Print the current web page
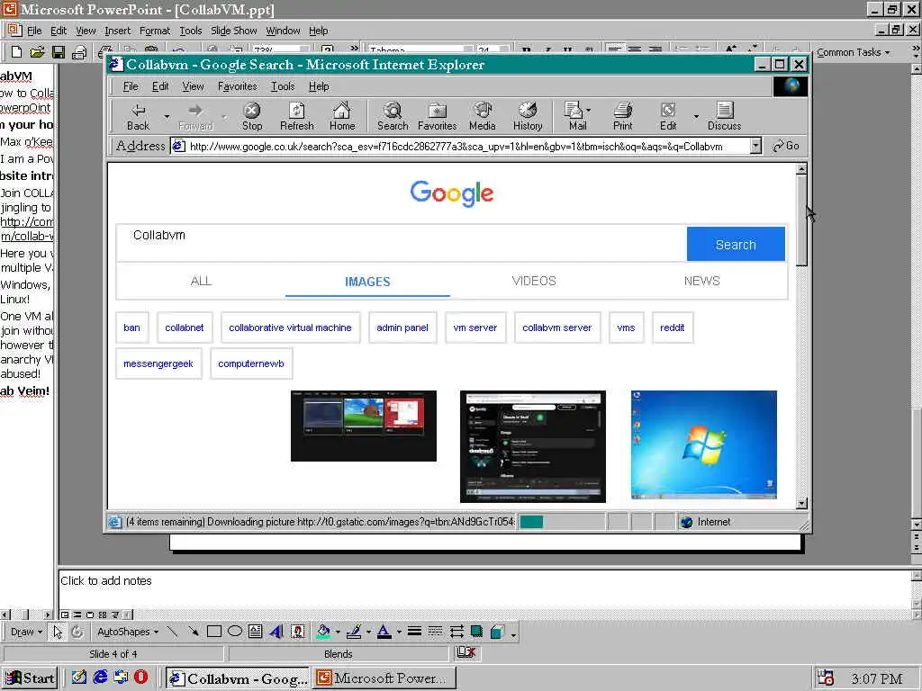Screen dimensions: 922x691 point(623,116)
